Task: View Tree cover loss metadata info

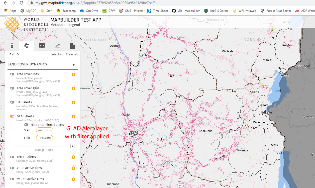Action: [x=73, y=74]
